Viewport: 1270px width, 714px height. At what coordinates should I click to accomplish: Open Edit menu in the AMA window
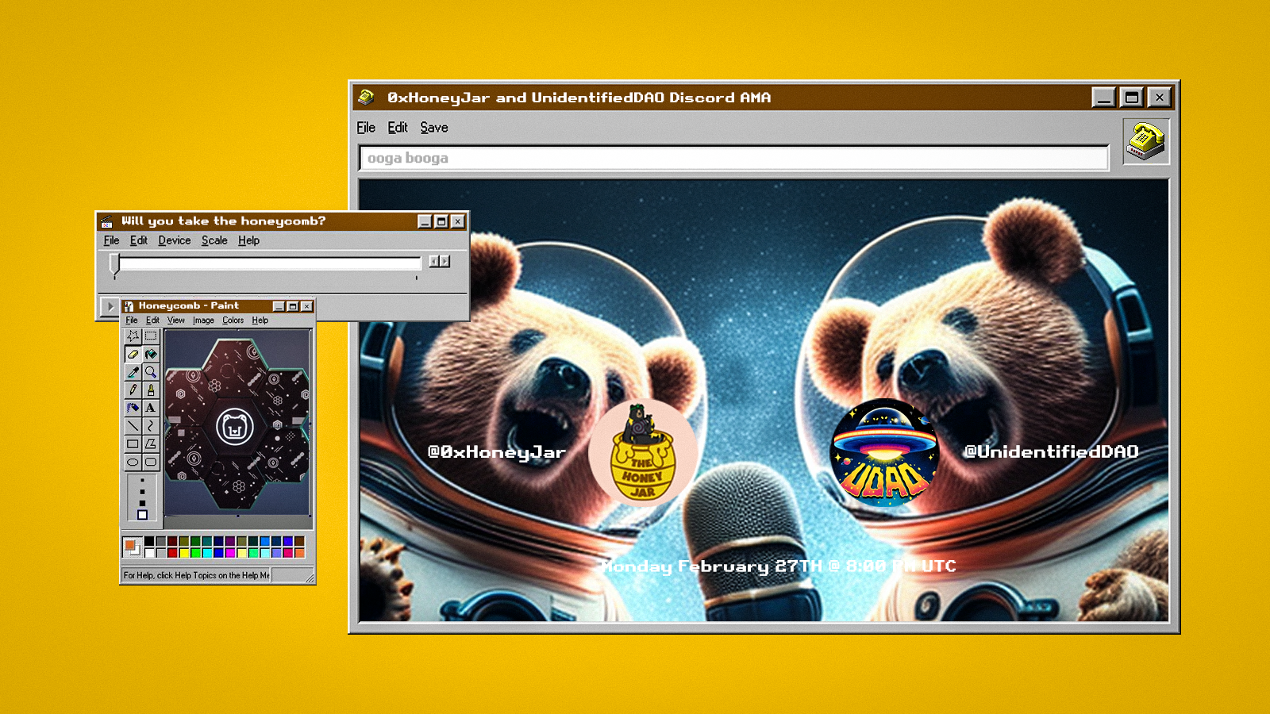click(x=398, y=128)
